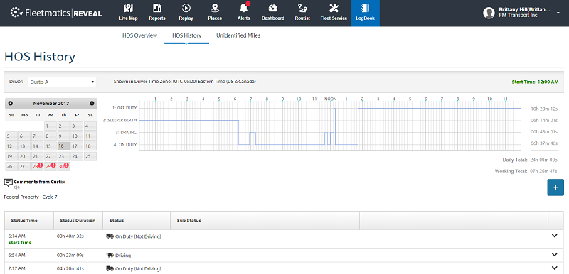The width and height of the screenshot is (569, 274).
Task: Open the Routist route planner
Action: 302,13
